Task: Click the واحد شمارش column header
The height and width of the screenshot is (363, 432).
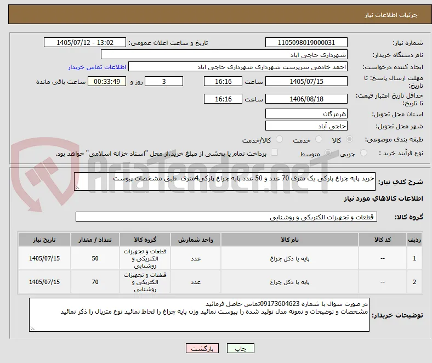Action: click(x=196, y=240)
